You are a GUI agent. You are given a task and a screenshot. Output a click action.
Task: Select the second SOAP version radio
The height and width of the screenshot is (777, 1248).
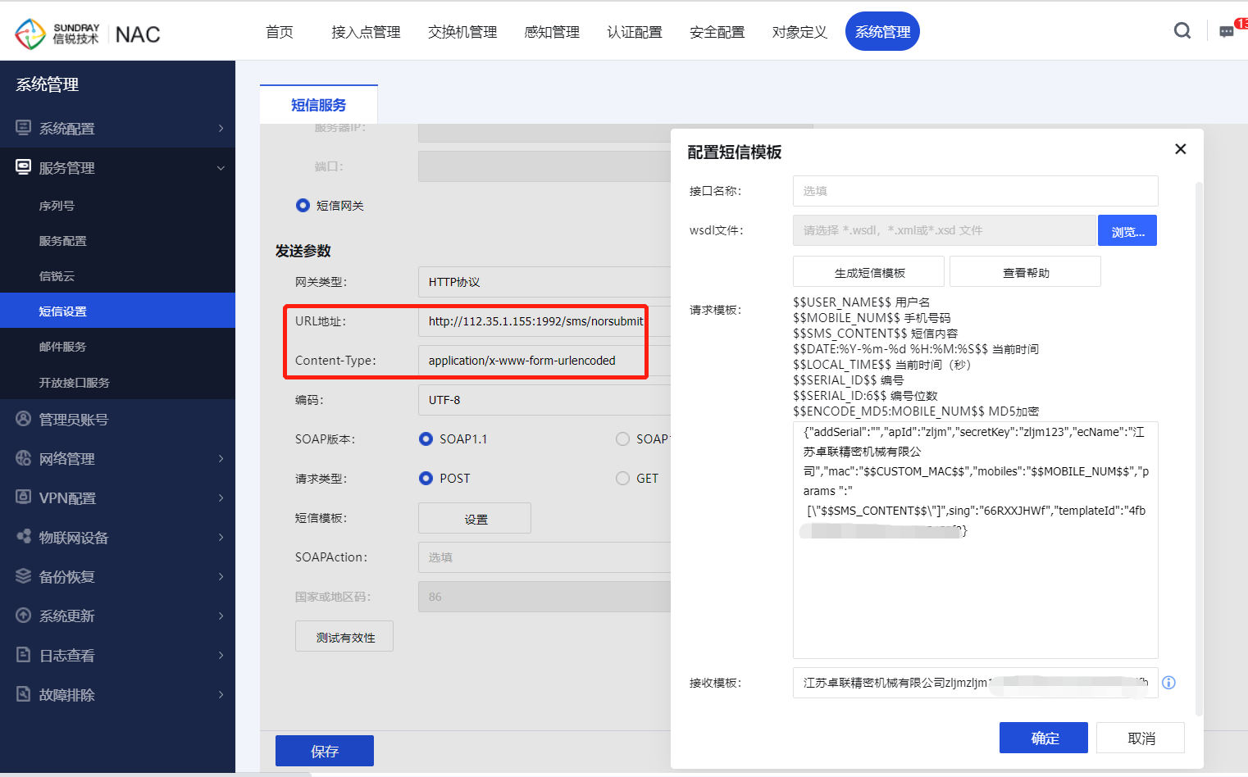point(622,439)
